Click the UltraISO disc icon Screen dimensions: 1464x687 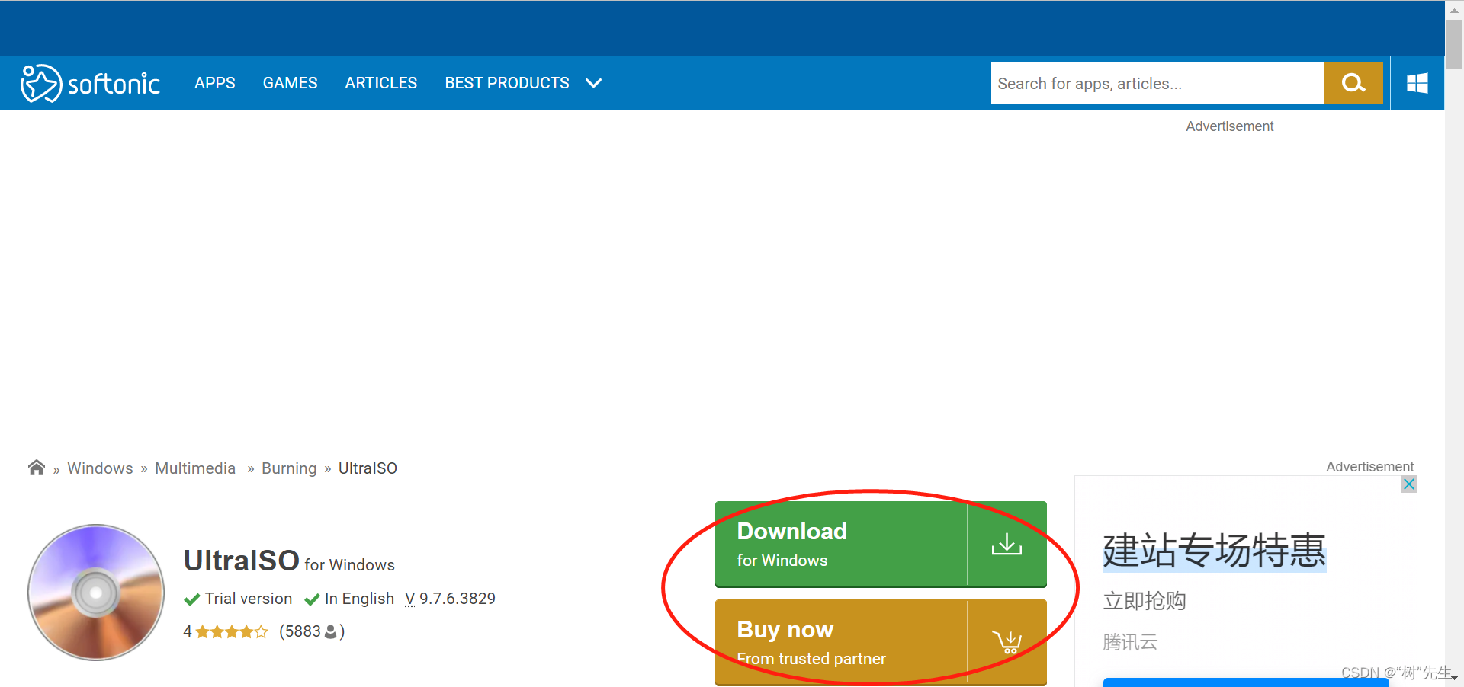(96, 592)
